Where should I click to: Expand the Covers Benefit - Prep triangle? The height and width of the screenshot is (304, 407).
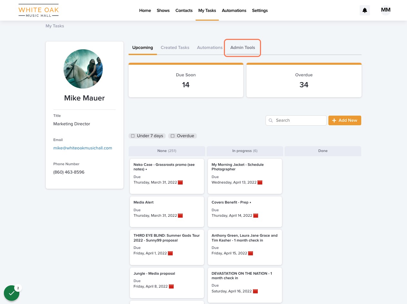coord(250,203)
